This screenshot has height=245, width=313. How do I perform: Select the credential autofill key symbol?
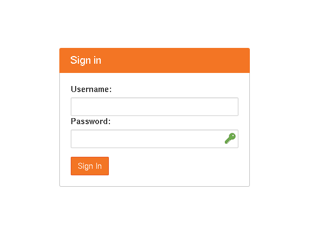point(230,138)
